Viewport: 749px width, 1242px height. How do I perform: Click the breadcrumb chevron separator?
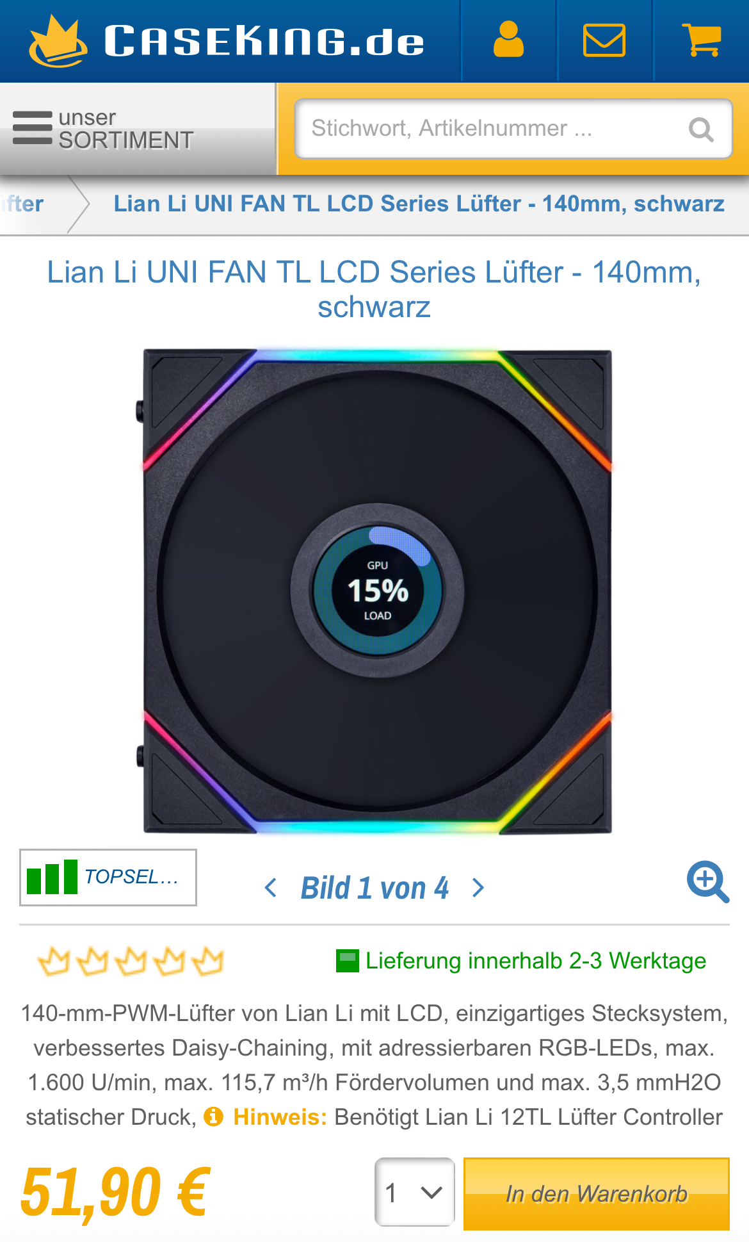pos(78,204)
